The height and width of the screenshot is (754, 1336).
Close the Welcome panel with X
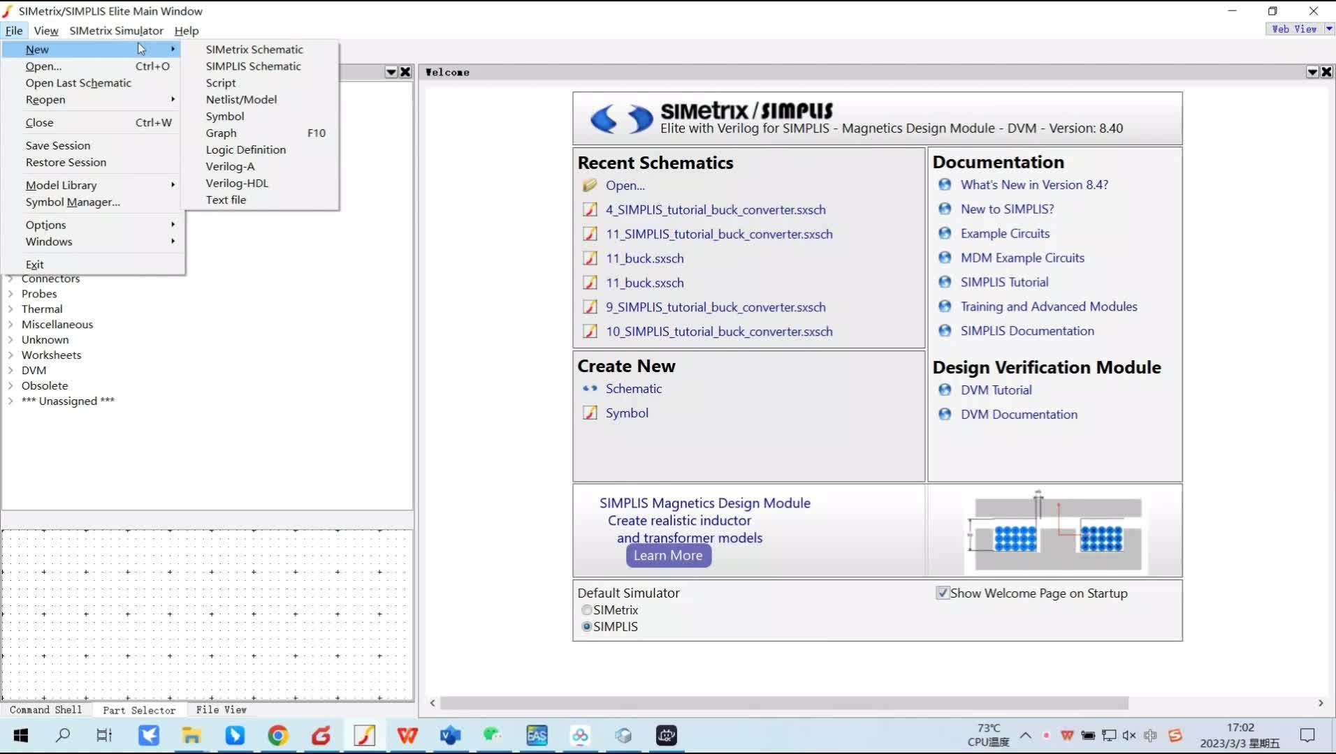(x=1326, y=72)
